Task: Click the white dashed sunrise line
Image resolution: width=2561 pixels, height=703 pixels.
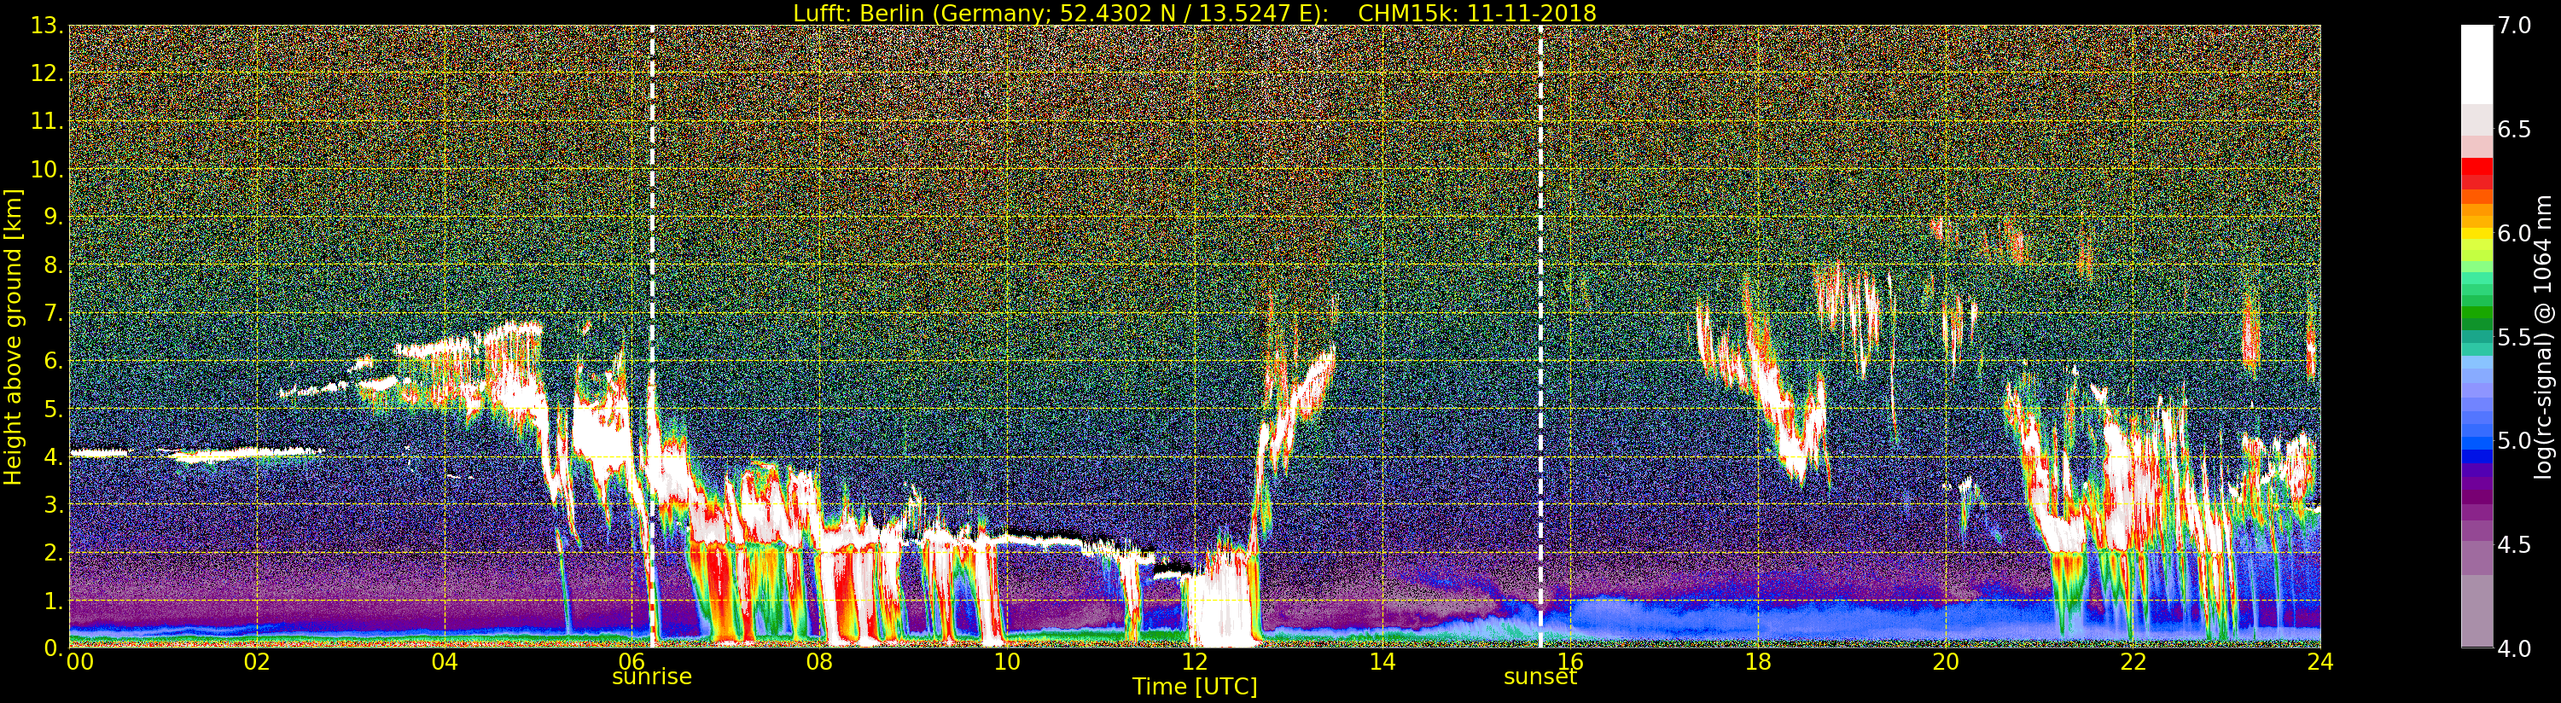Action: pyautogui.click(x=652, y=336)
